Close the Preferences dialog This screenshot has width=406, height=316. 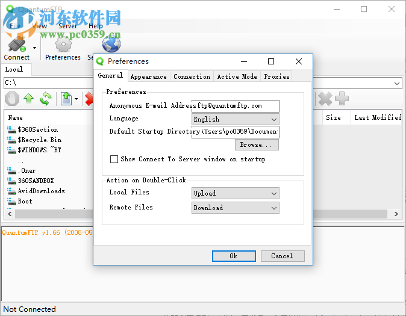pos(299,61)
